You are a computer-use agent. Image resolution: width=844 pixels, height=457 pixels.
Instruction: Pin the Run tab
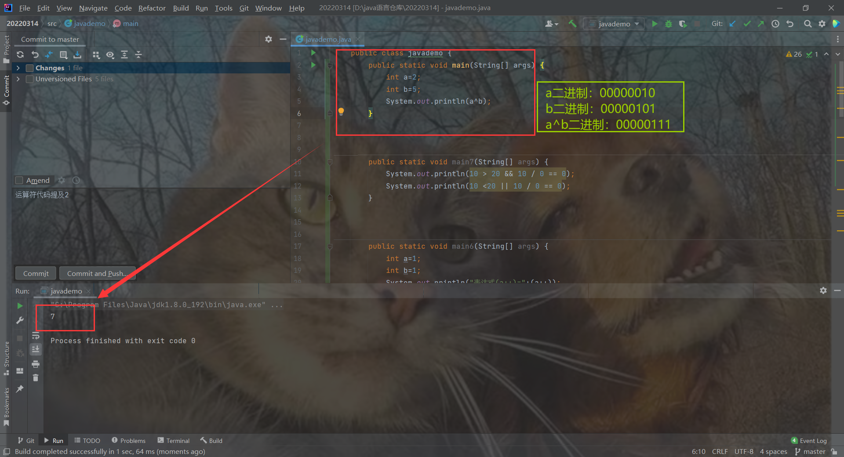click(20, 389)
